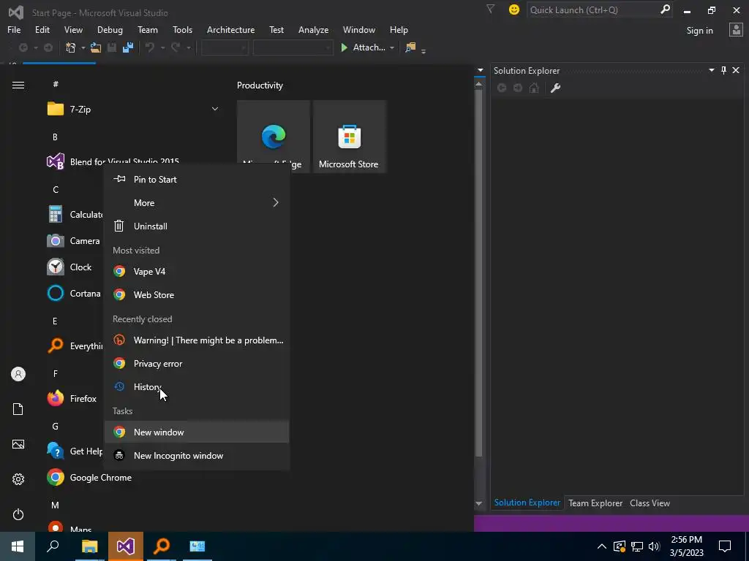The width and height of the screenshot is (749, 561).
Task: Open the Get Help app
Action: [75, 451]
